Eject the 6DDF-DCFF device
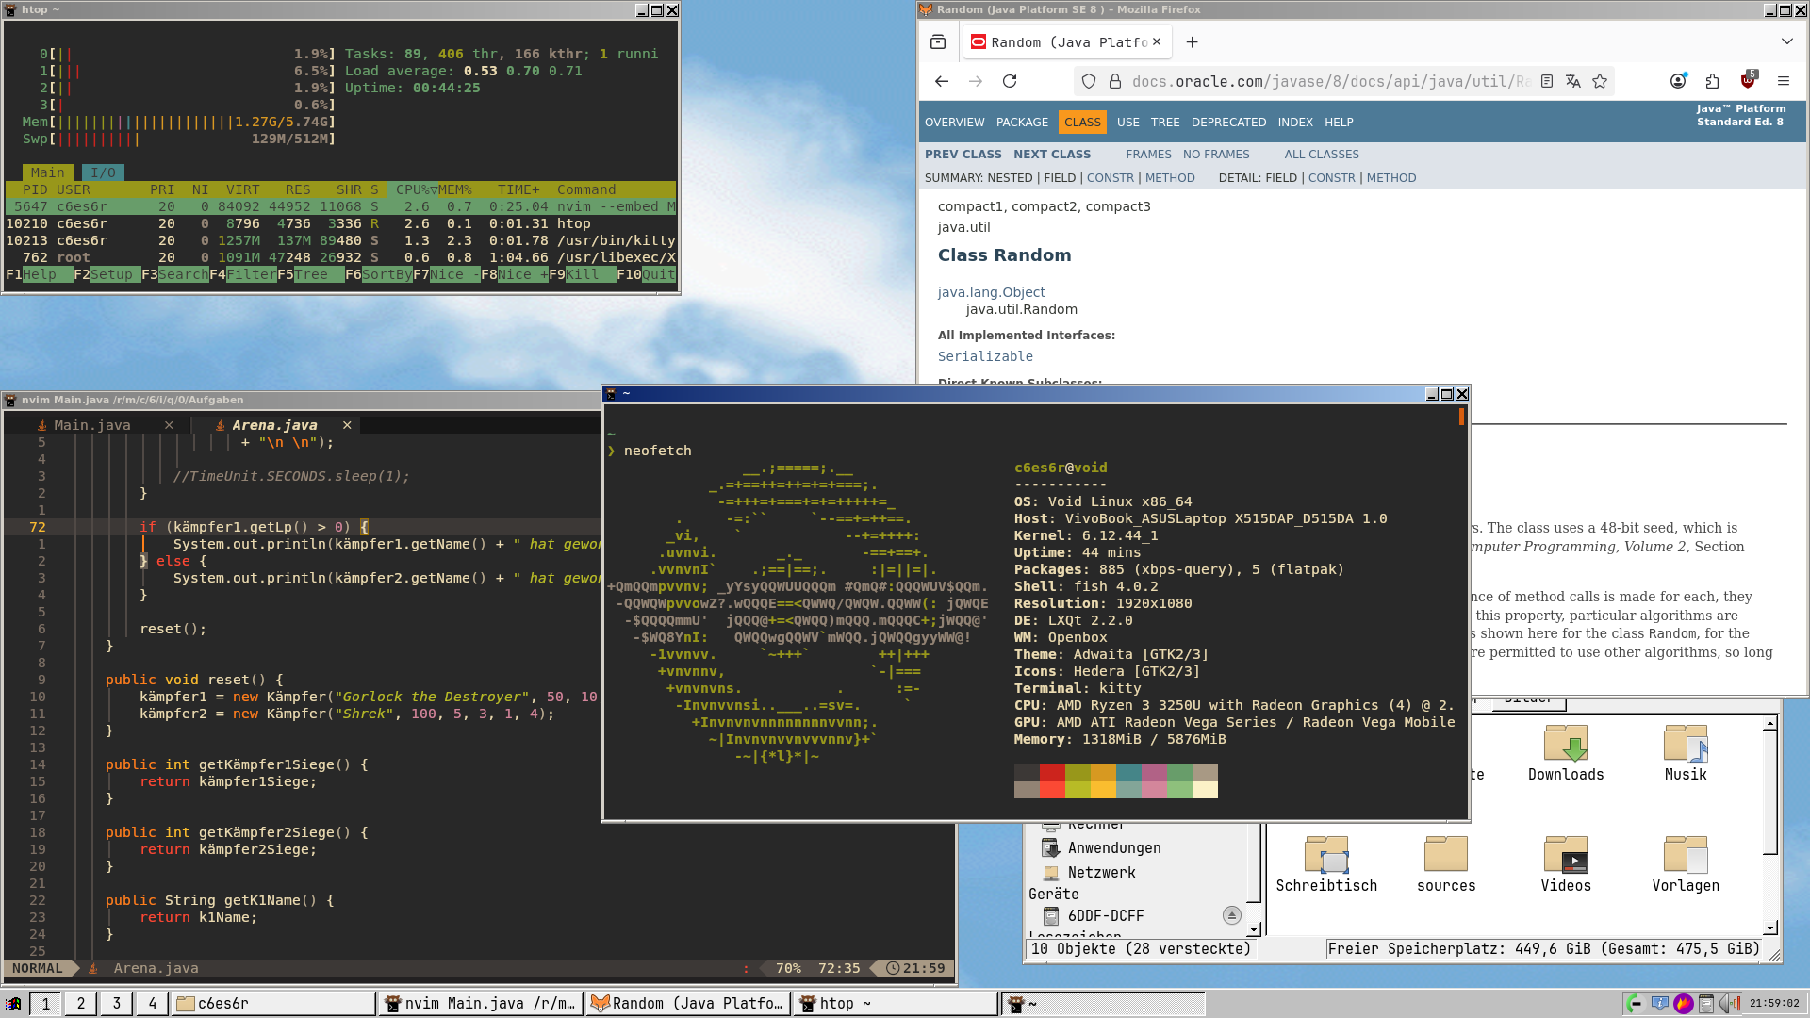The width and height of the screenshot is (1810, 1018). pos(1231,916)
